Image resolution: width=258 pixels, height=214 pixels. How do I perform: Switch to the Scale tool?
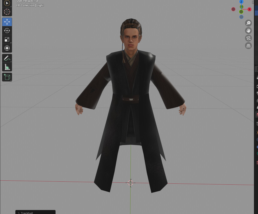point(7,39)
